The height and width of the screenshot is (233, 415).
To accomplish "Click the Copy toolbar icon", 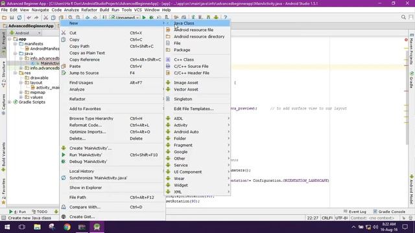I will tap(53, 17).
